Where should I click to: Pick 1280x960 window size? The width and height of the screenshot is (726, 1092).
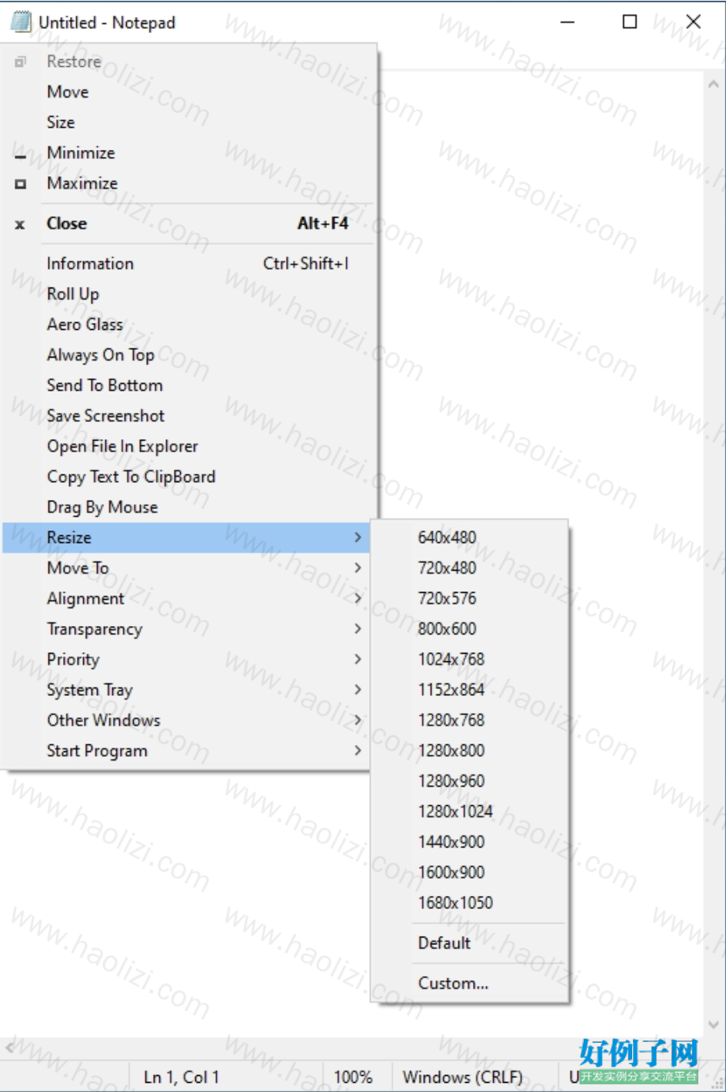[470, 781]
